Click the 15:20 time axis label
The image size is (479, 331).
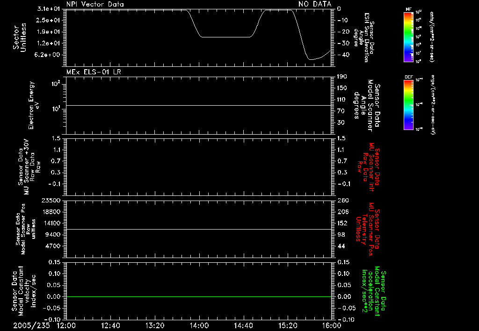pyautogui.click(x=288, y=325)
